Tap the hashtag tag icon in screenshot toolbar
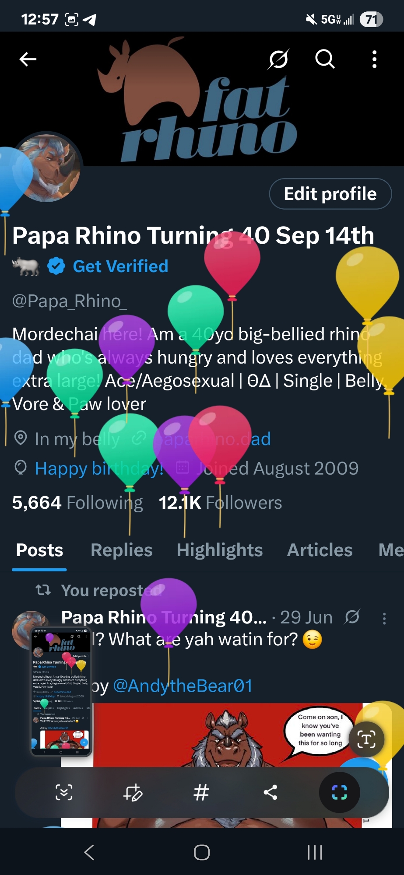The height and width of the screenshot is (875, 404). point(201,792)
